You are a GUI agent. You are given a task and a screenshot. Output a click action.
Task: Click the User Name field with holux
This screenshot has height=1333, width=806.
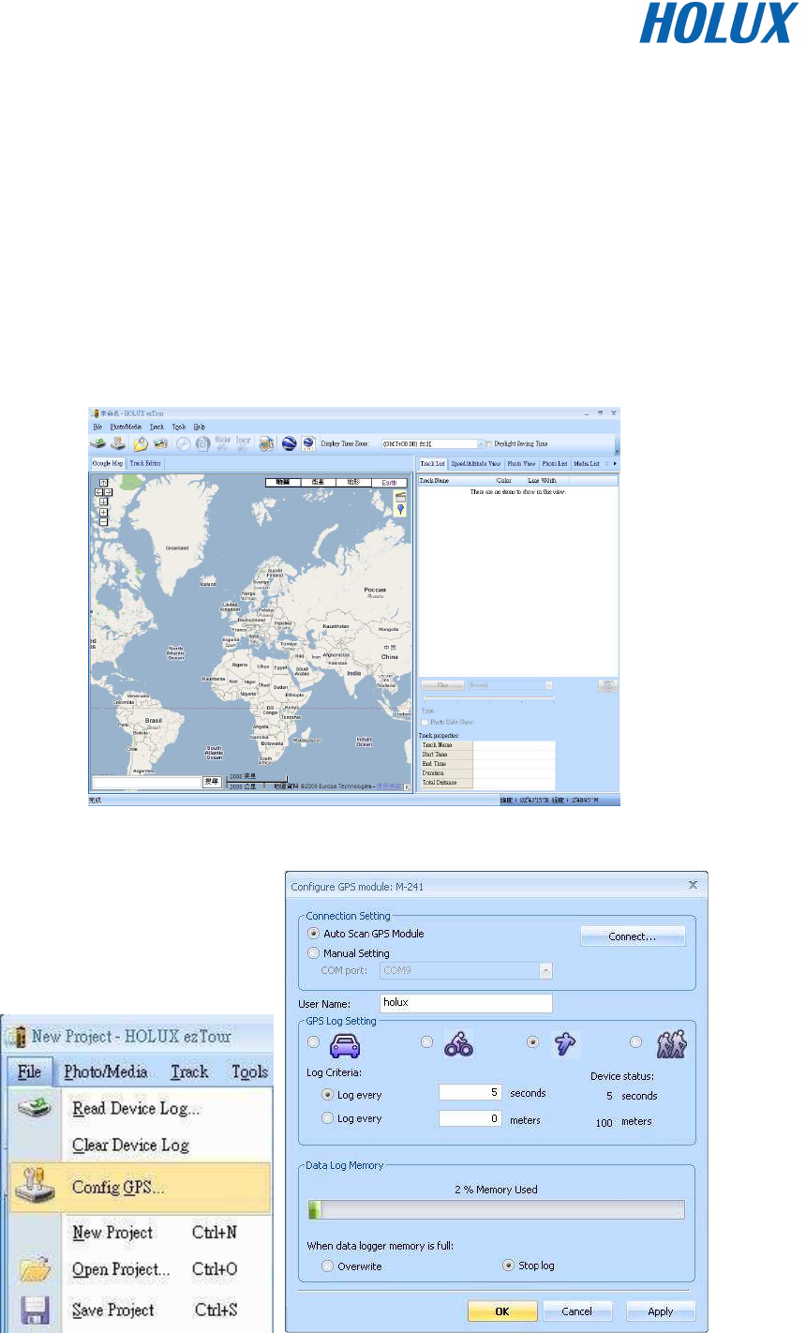point(467,1003)
